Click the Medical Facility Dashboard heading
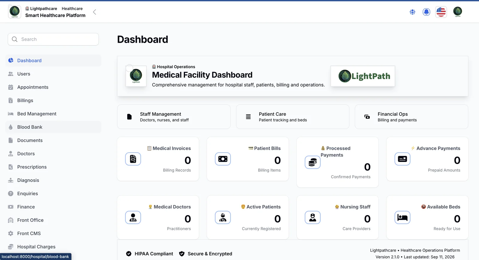Viewport: 479px width, 260px height. coord(202,75)
